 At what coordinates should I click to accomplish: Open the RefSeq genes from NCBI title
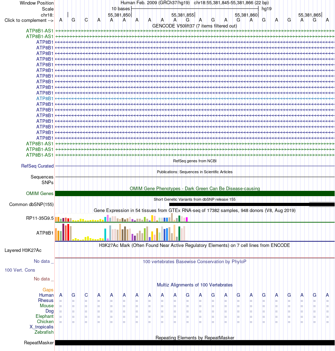tap(195, 161)
